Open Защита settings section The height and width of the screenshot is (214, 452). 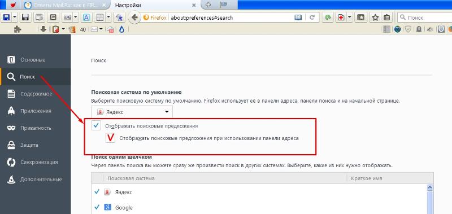point(35,145)
